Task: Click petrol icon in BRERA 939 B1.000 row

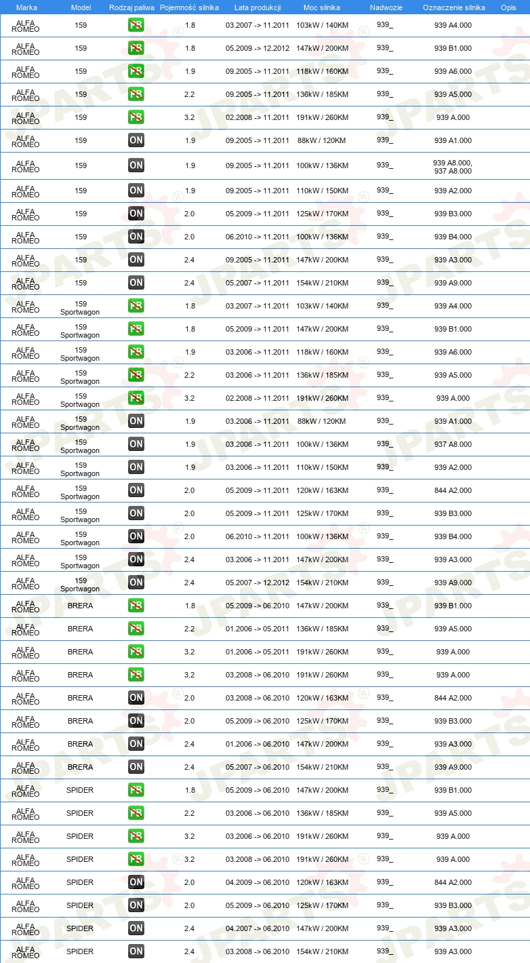Action: 136,606
